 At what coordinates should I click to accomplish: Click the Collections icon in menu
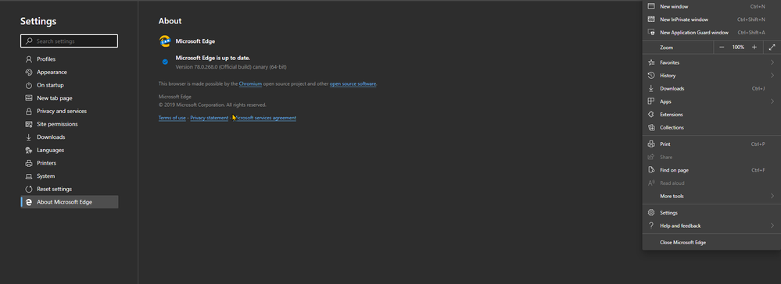650,127
